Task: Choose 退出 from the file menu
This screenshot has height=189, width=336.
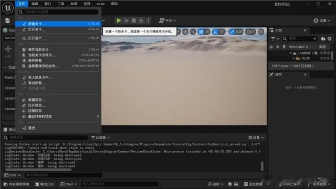Action: pyautogui.click(x=58, y=128)
